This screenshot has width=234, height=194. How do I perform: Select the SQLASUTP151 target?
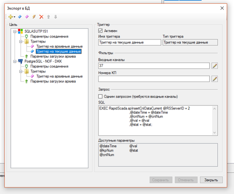36,31
